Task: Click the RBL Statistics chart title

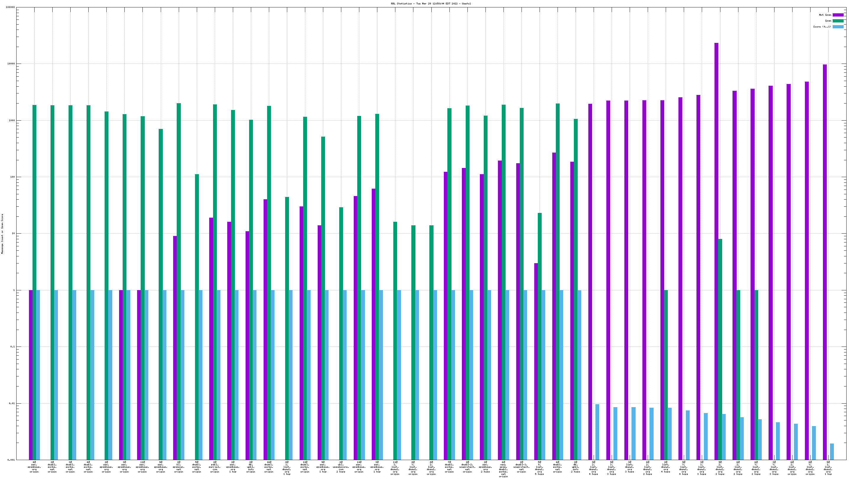Action: [431, 4]
